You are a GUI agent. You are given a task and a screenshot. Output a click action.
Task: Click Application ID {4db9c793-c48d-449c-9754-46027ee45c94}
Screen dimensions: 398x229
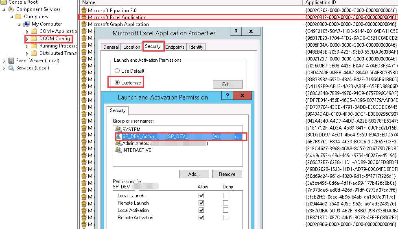pos(350,155)
